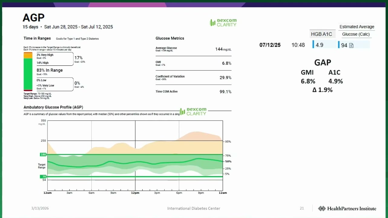This screenshot has width=388, height=218.
Task: Click the 12pm label on the time axis
Action: click(x=135, y=193)
